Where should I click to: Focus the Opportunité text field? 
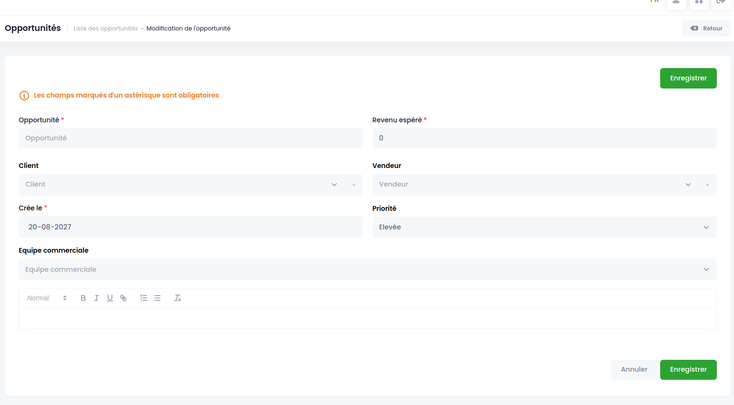pyautogui.click(x=191, y=138)
